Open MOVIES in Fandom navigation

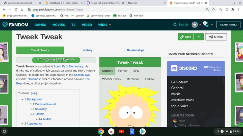pyautogui.click(x=59, y=25)
